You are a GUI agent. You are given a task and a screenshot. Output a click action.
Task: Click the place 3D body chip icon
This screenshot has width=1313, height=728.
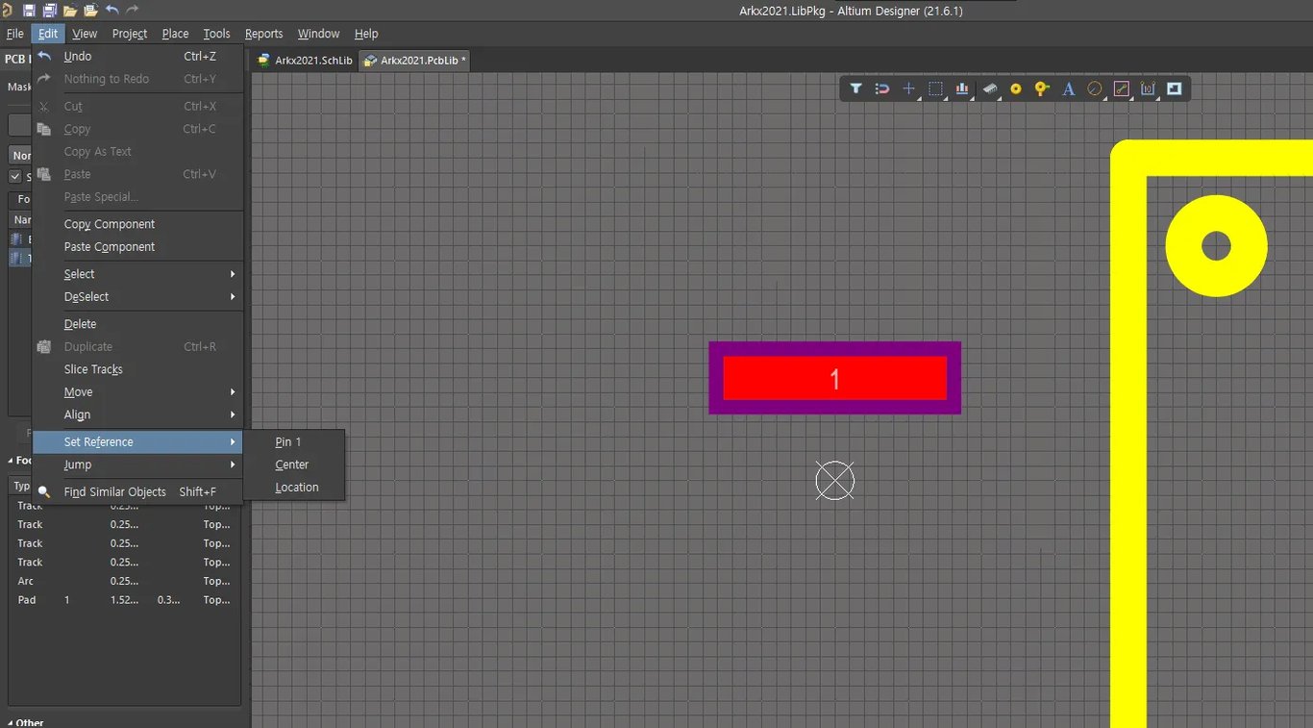click(x=989, y=88)
